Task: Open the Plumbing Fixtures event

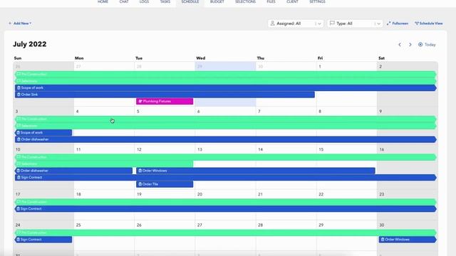Action: (165, 101)
